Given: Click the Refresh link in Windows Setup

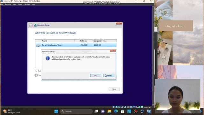Looking at the screenshot, I should [38, 71].
